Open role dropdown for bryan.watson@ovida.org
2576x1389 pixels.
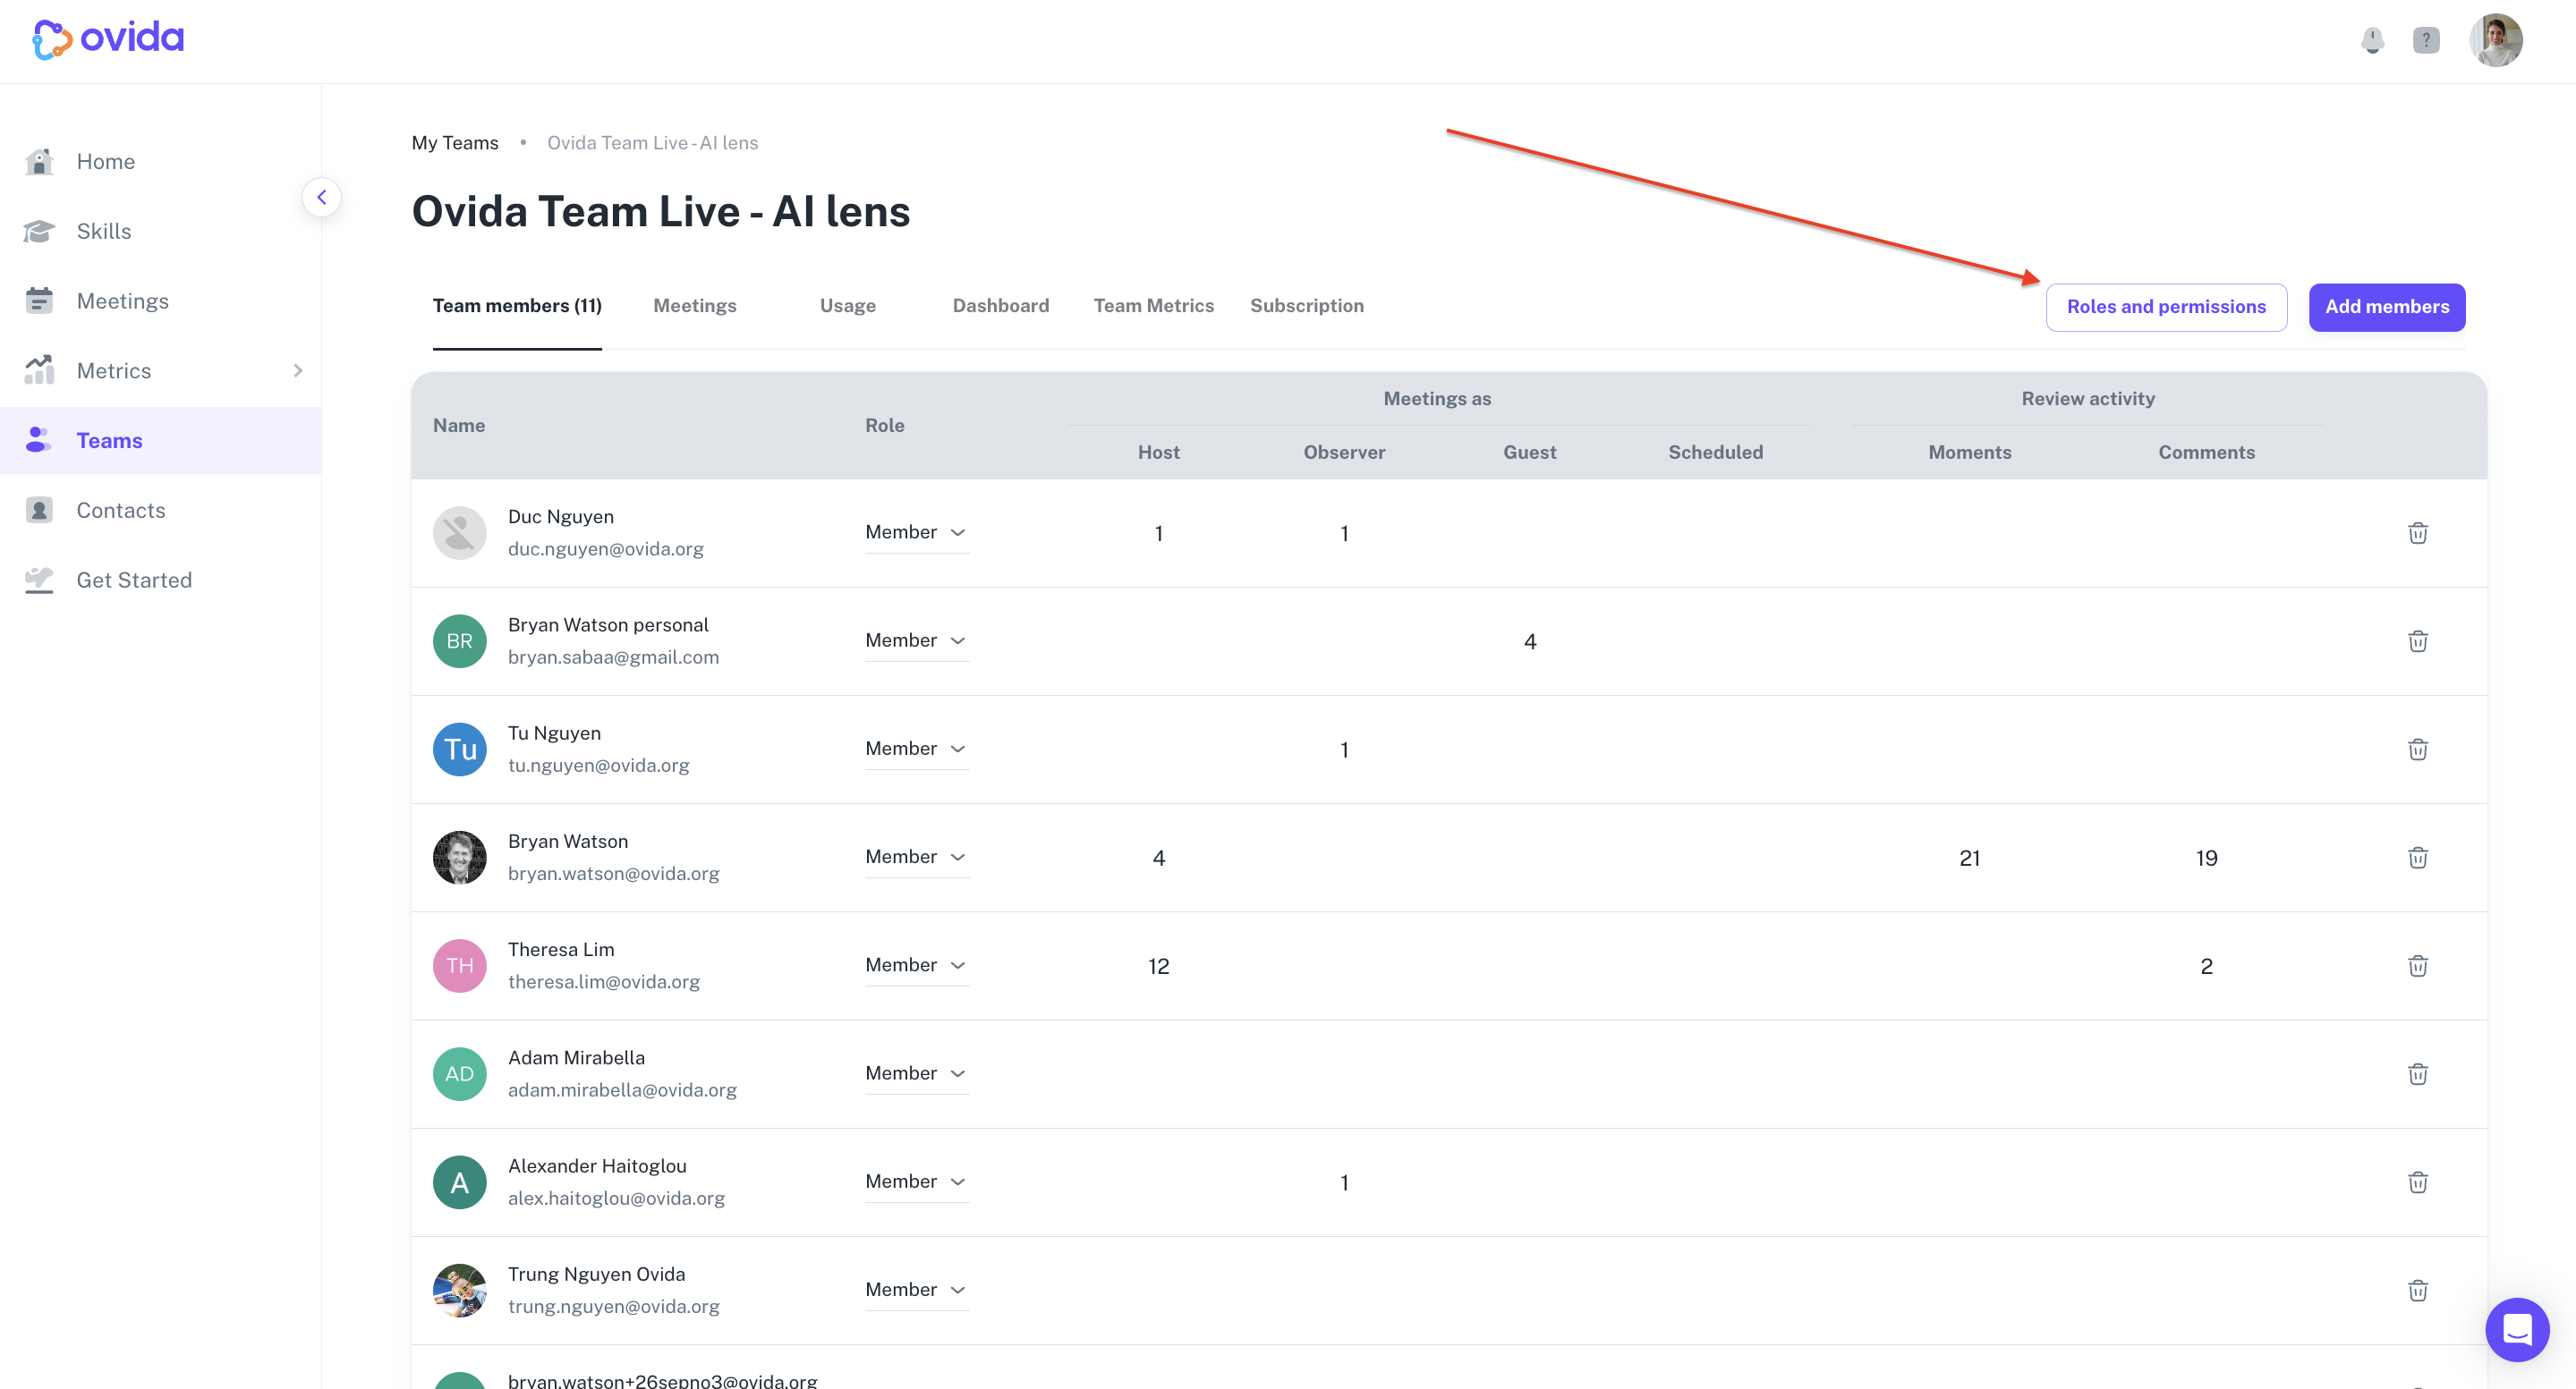[x=917, y=858]
